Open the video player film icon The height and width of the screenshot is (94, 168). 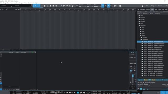[120, 6]
